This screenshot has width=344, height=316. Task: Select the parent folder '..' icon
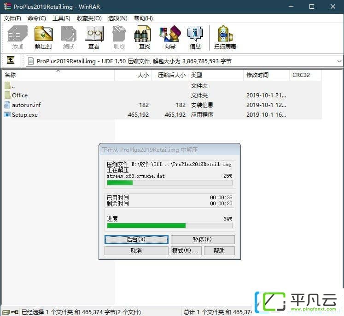tap(7, 85)
